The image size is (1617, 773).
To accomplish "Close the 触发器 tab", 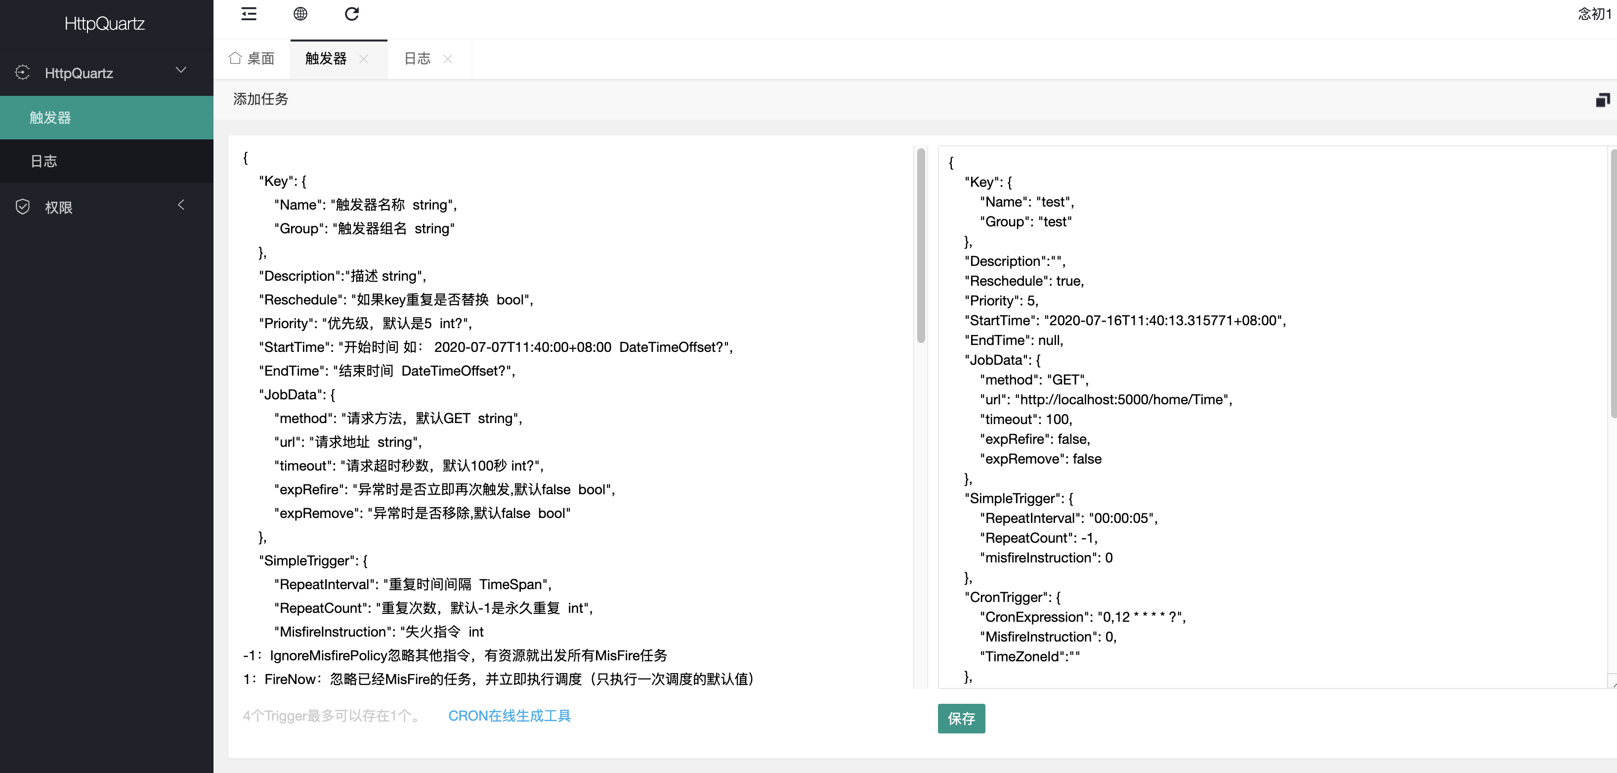I will (363, 59).
